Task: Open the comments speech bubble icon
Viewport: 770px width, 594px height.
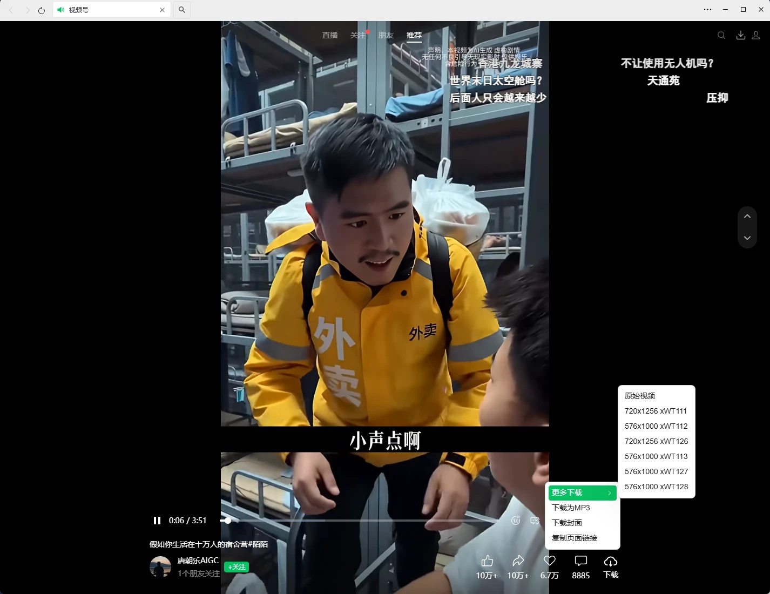Action: (581, 561)
